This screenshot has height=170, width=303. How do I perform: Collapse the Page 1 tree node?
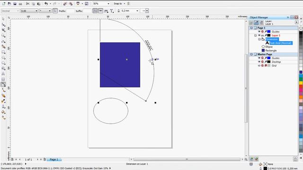point(251,28)
